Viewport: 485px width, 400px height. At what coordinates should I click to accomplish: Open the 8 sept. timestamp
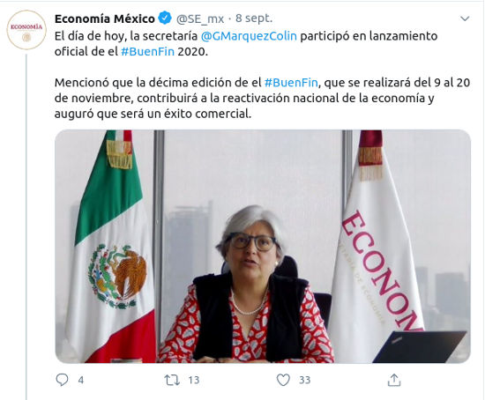coord(254,19)
